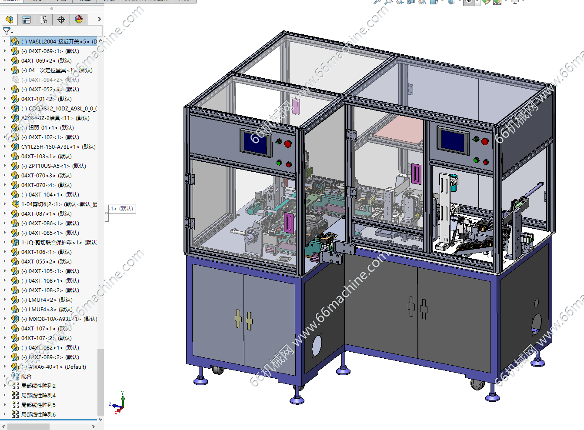Click the horizontal scrollbar right arrow
The image size is (584, 430).
click(93, 427)
